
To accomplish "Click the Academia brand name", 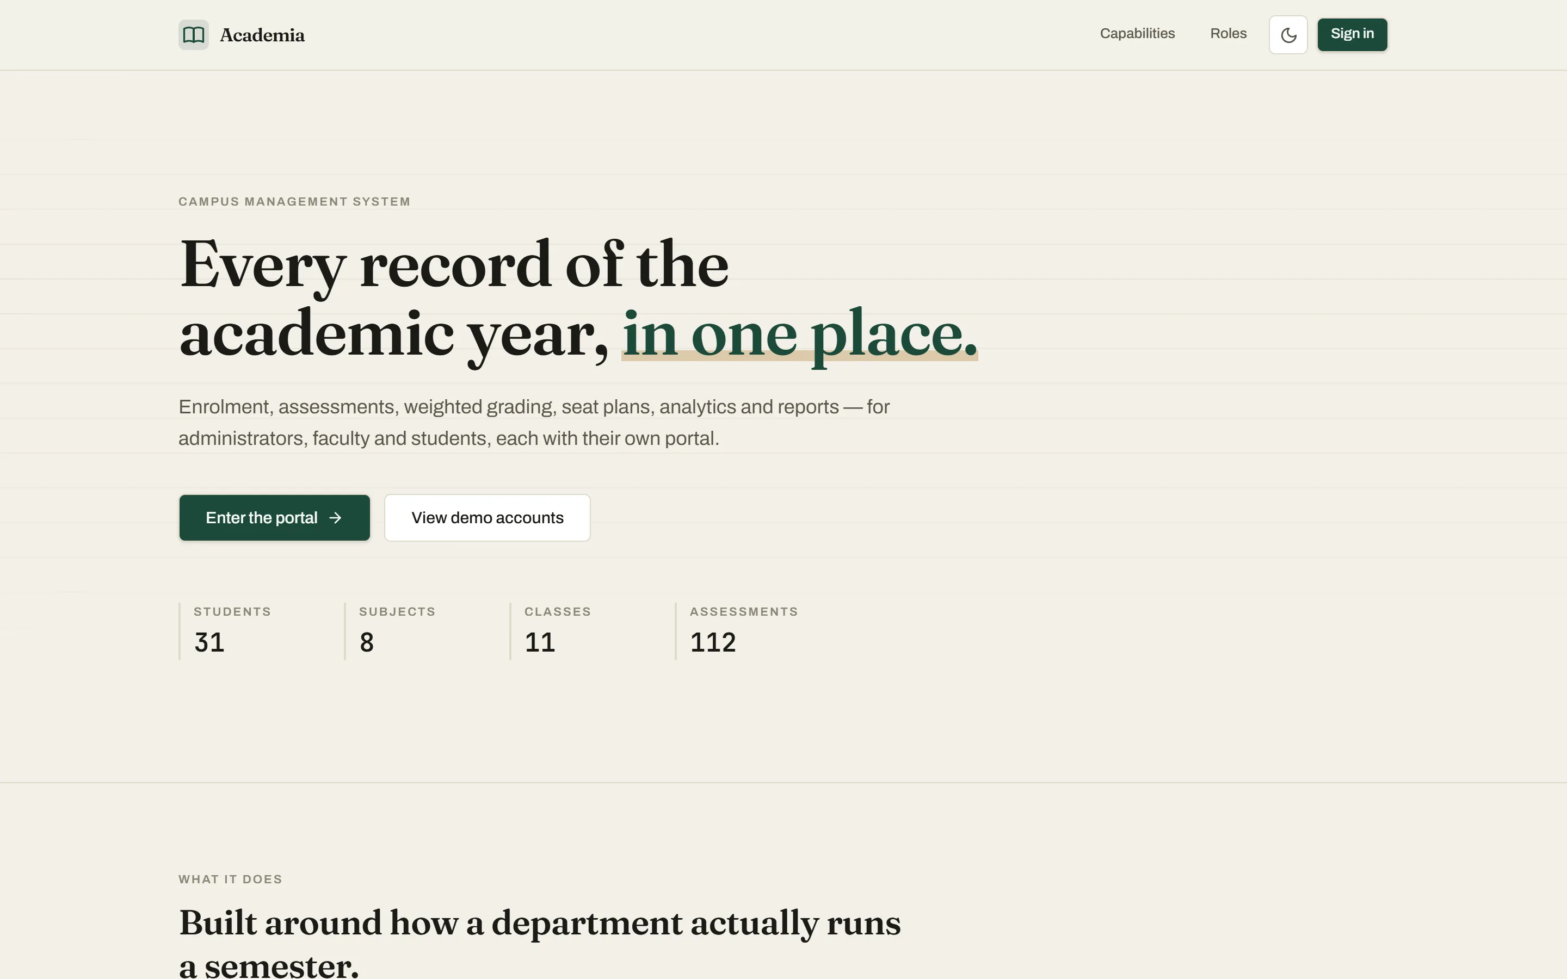I will 262,35.
